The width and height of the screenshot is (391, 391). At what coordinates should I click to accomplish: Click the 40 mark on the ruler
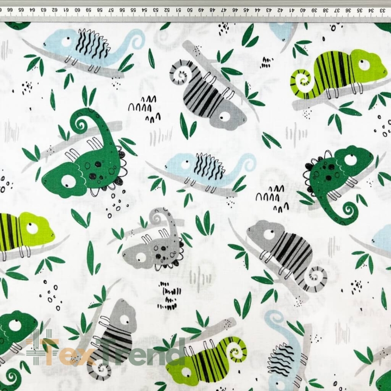click(301, 10)
